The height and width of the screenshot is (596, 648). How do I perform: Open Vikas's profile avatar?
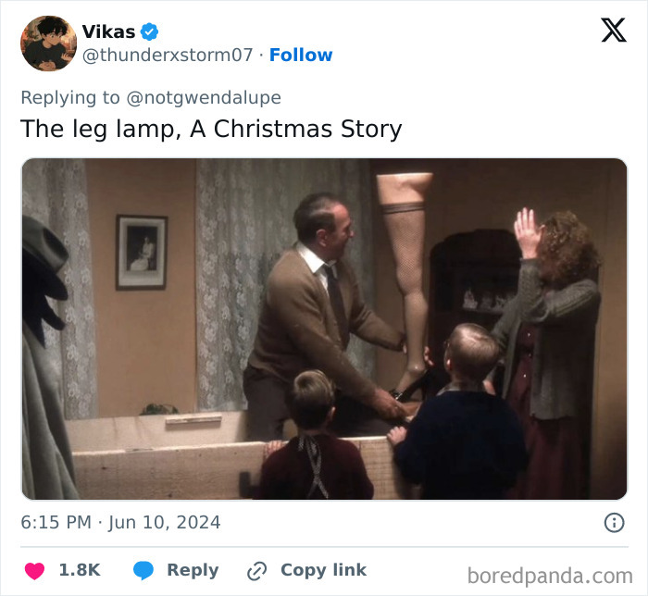pos(48,43)
